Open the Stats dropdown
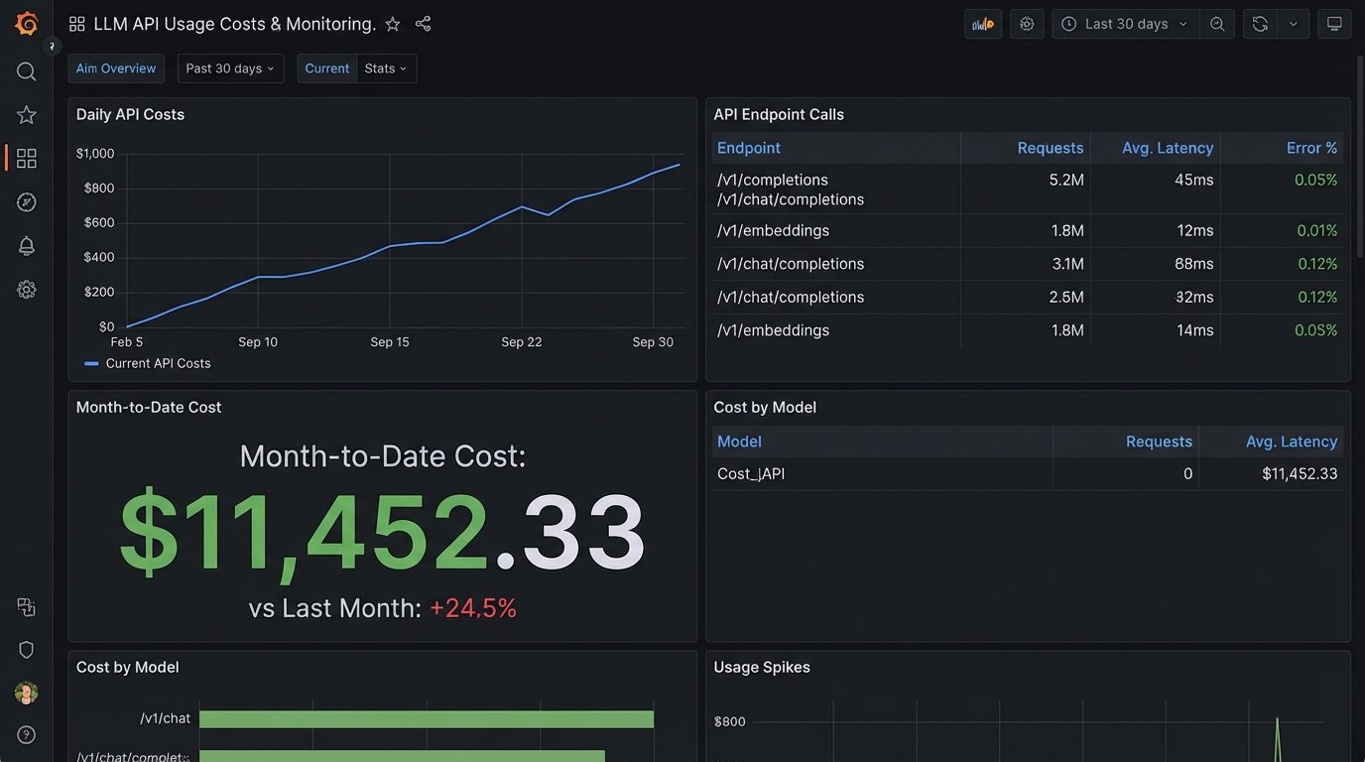This screenshot has height=762, width=1365. click(386, 68)
